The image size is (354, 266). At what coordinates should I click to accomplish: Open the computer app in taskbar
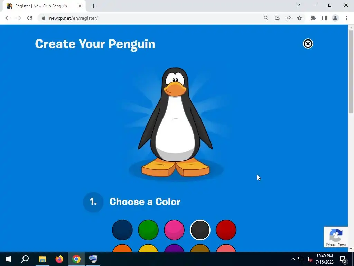[93, 259]
